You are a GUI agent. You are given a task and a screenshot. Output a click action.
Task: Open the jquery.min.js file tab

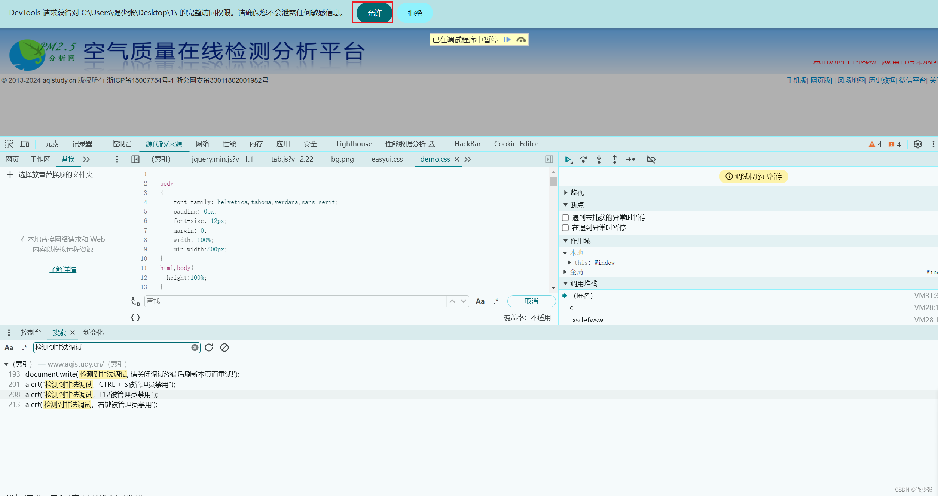(222, 159)
